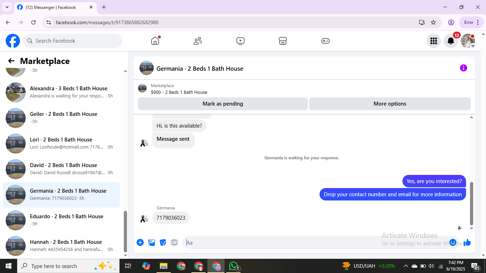Screen dimensions: 486x273
Task: Mark the listing as pending
Action: [x=223, y=104]
